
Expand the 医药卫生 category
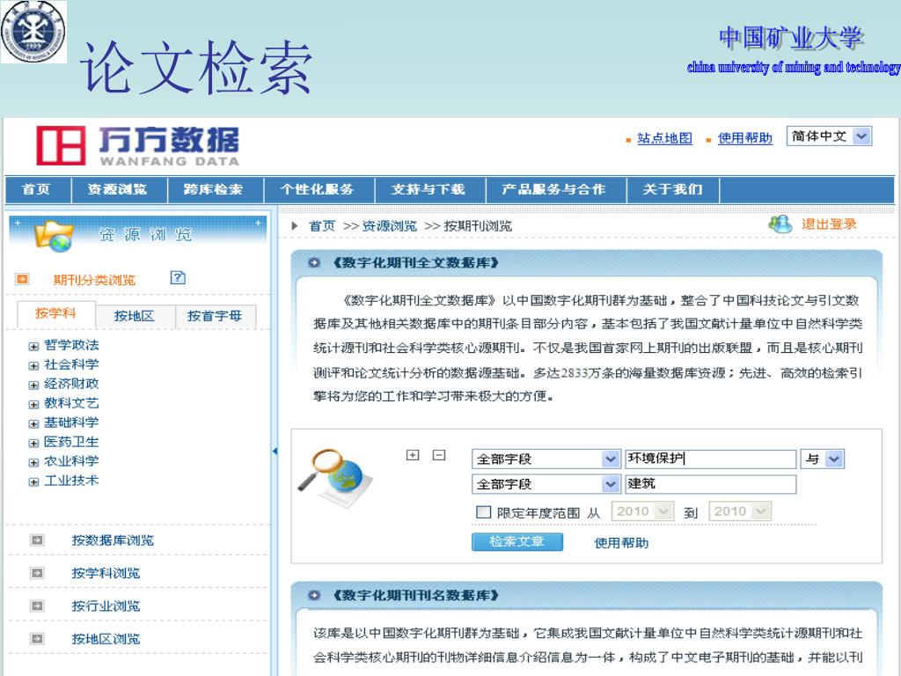click(x=34, y=444)
